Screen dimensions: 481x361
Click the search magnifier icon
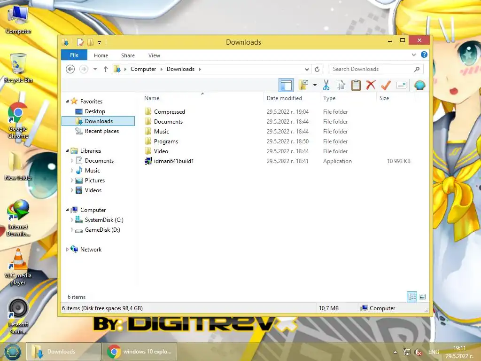(x=417, y=69)
